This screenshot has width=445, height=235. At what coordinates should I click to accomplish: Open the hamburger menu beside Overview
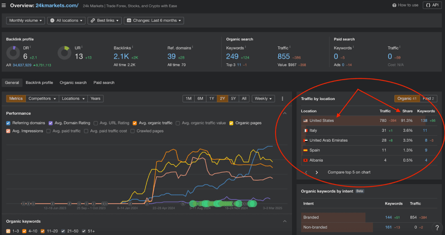tap(3, 5)
